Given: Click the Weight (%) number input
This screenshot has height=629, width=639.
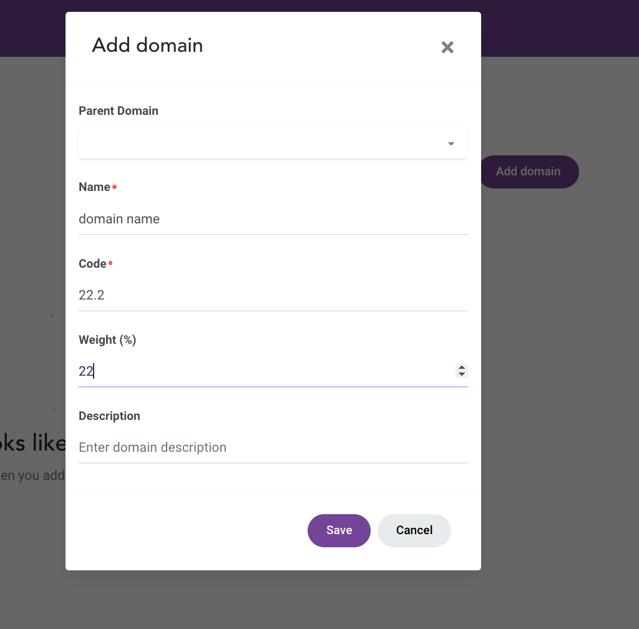Looking at the screenshot, I should (266, 371).
